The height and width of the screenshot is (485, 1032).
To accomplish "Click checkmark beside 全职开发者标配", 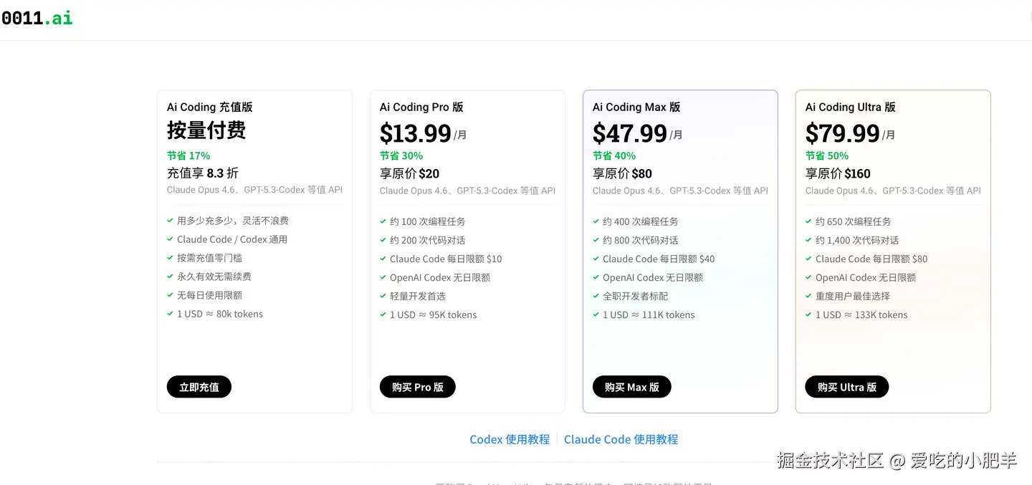I will point(596,296).
